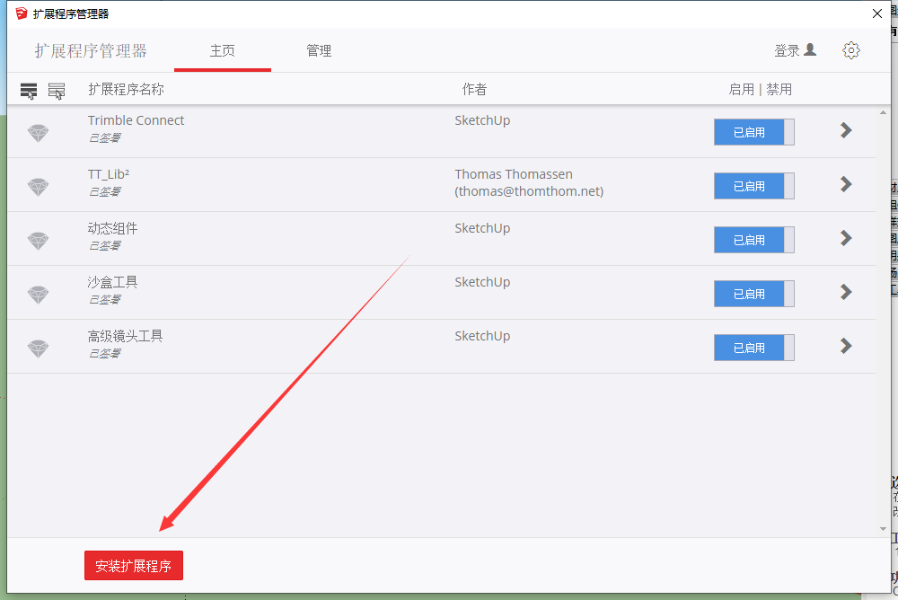Select the 高级镜头工具 diamond icon
898x600 pixels.
pos(39,349)
